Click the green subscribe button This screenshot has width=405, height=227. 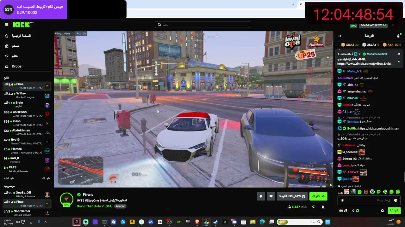[x=318, y=196]
